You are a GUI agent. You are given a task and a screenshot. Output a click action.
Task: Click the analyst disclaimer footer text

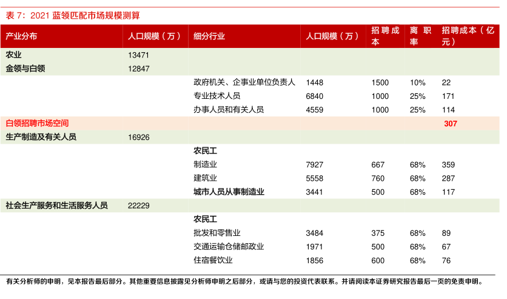(244, 281)
